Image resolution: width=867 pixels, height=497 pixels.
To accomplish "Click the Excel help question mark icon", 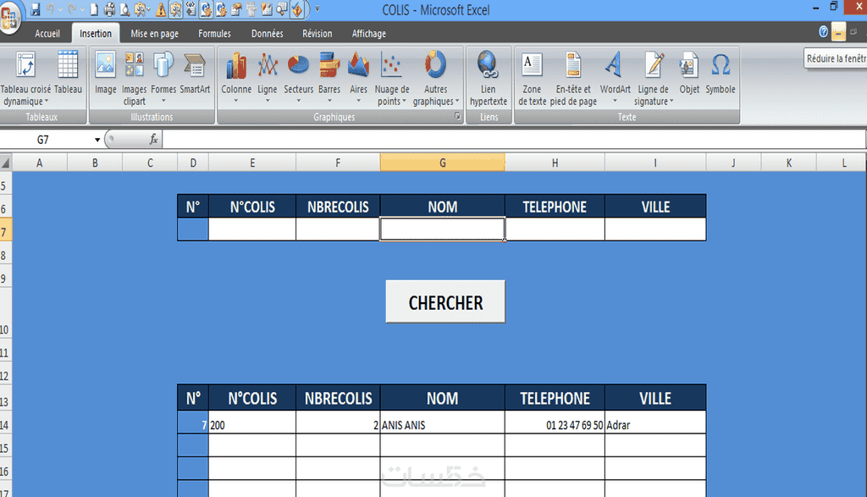I will coord(823,32).
